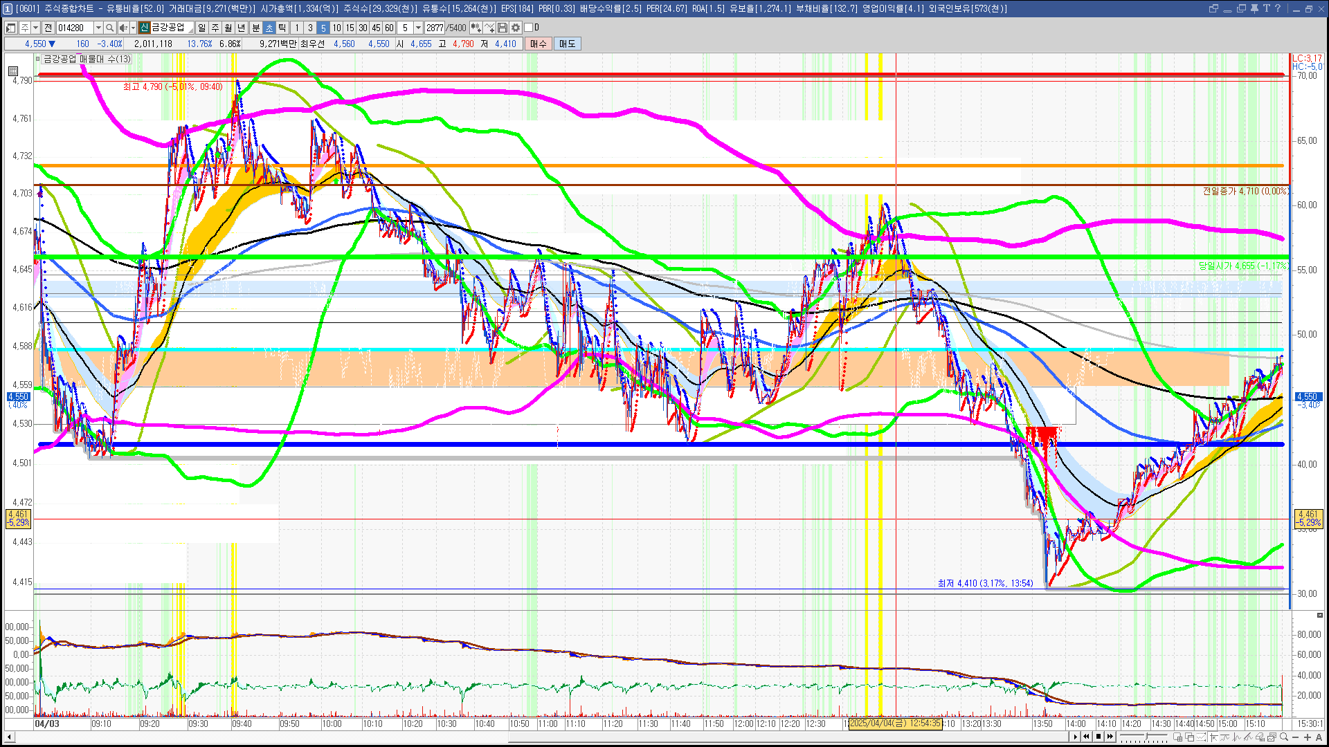
Task: Toggle the D checkbox in toolbar
Action: click(529, 28)
